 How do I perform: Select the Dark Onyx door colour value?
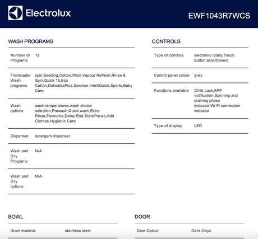tap(201, 231)
